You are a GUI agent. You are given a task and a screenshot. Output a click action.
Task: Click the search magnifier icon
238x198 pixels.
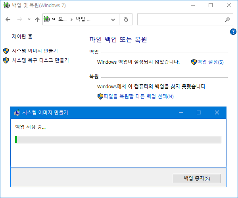tap(227, 19)
